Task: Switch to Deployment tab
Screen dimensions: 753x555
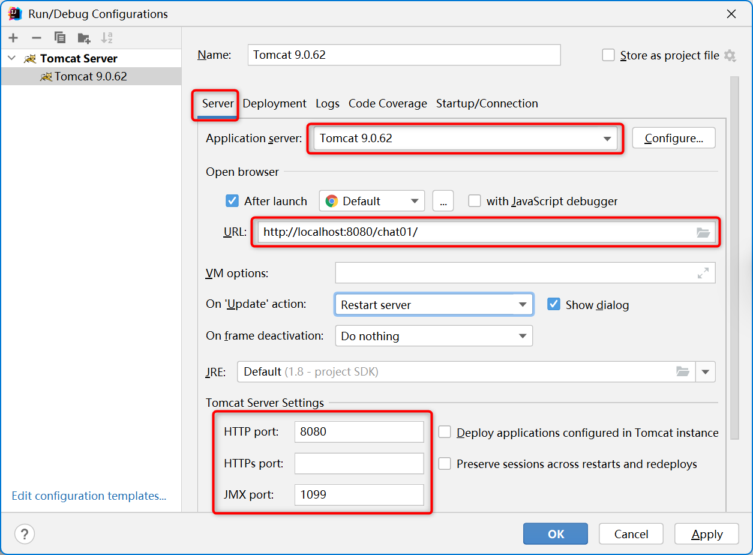Action: tap(275, 104)
